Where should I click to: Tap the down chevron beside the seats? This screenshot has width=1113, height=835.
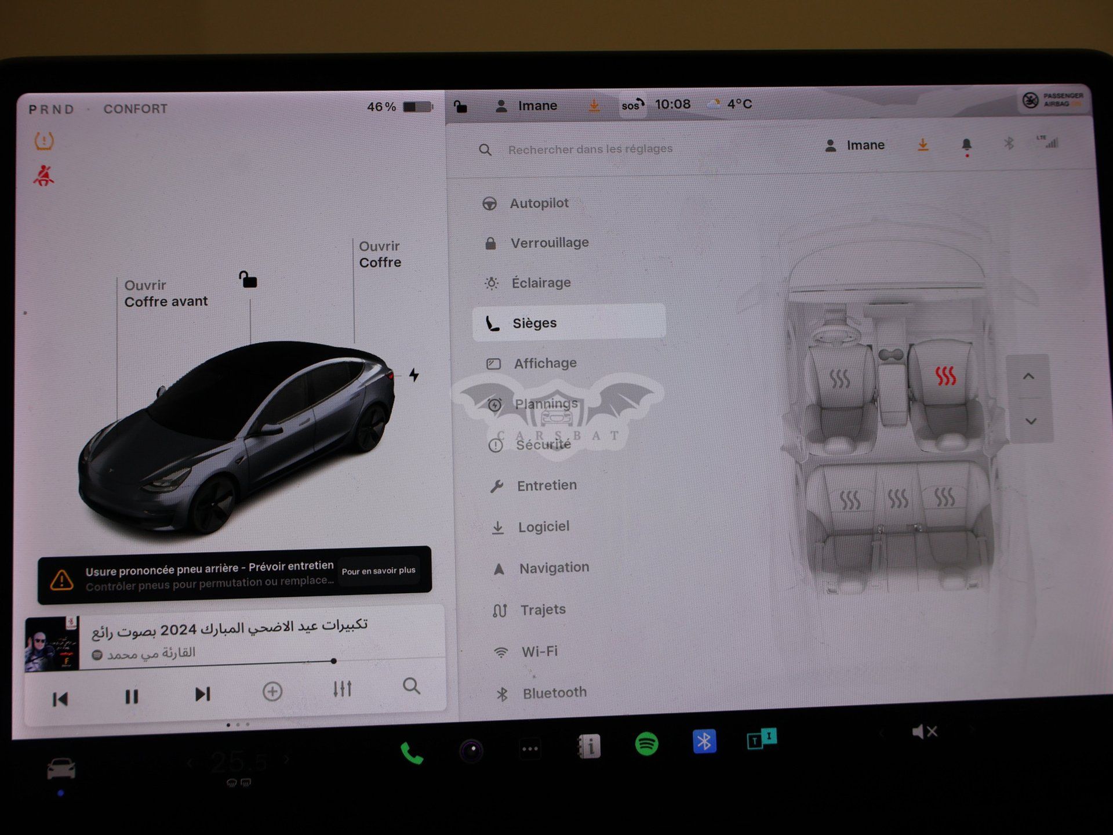pos(1031,422)
